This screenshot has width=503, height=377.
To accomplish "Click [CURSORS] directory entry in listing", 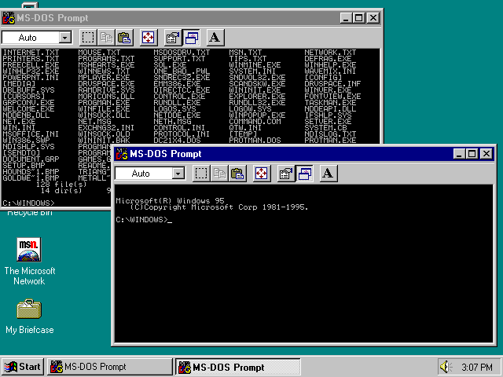I will tap(24, 96).
